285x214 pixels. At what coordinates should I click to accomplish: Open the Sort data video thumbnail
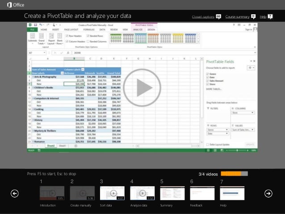click(112, 193)
